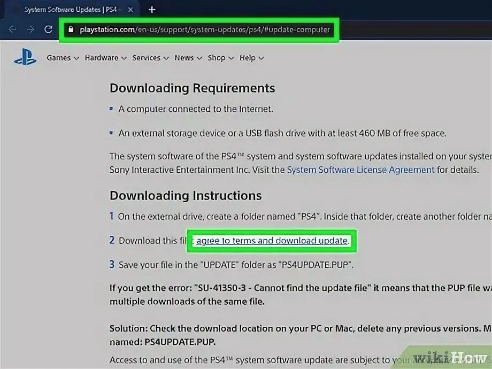Click the Downloading Instructions heading
This screenshot has height=369, width=492.
[x=186, y=196]
